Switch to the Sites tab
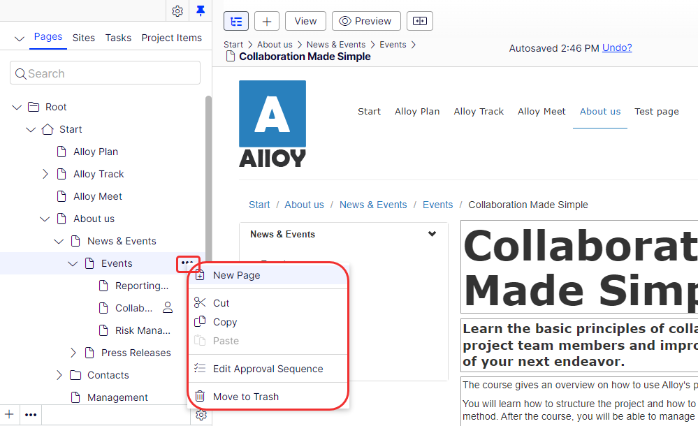 [83, 38]
